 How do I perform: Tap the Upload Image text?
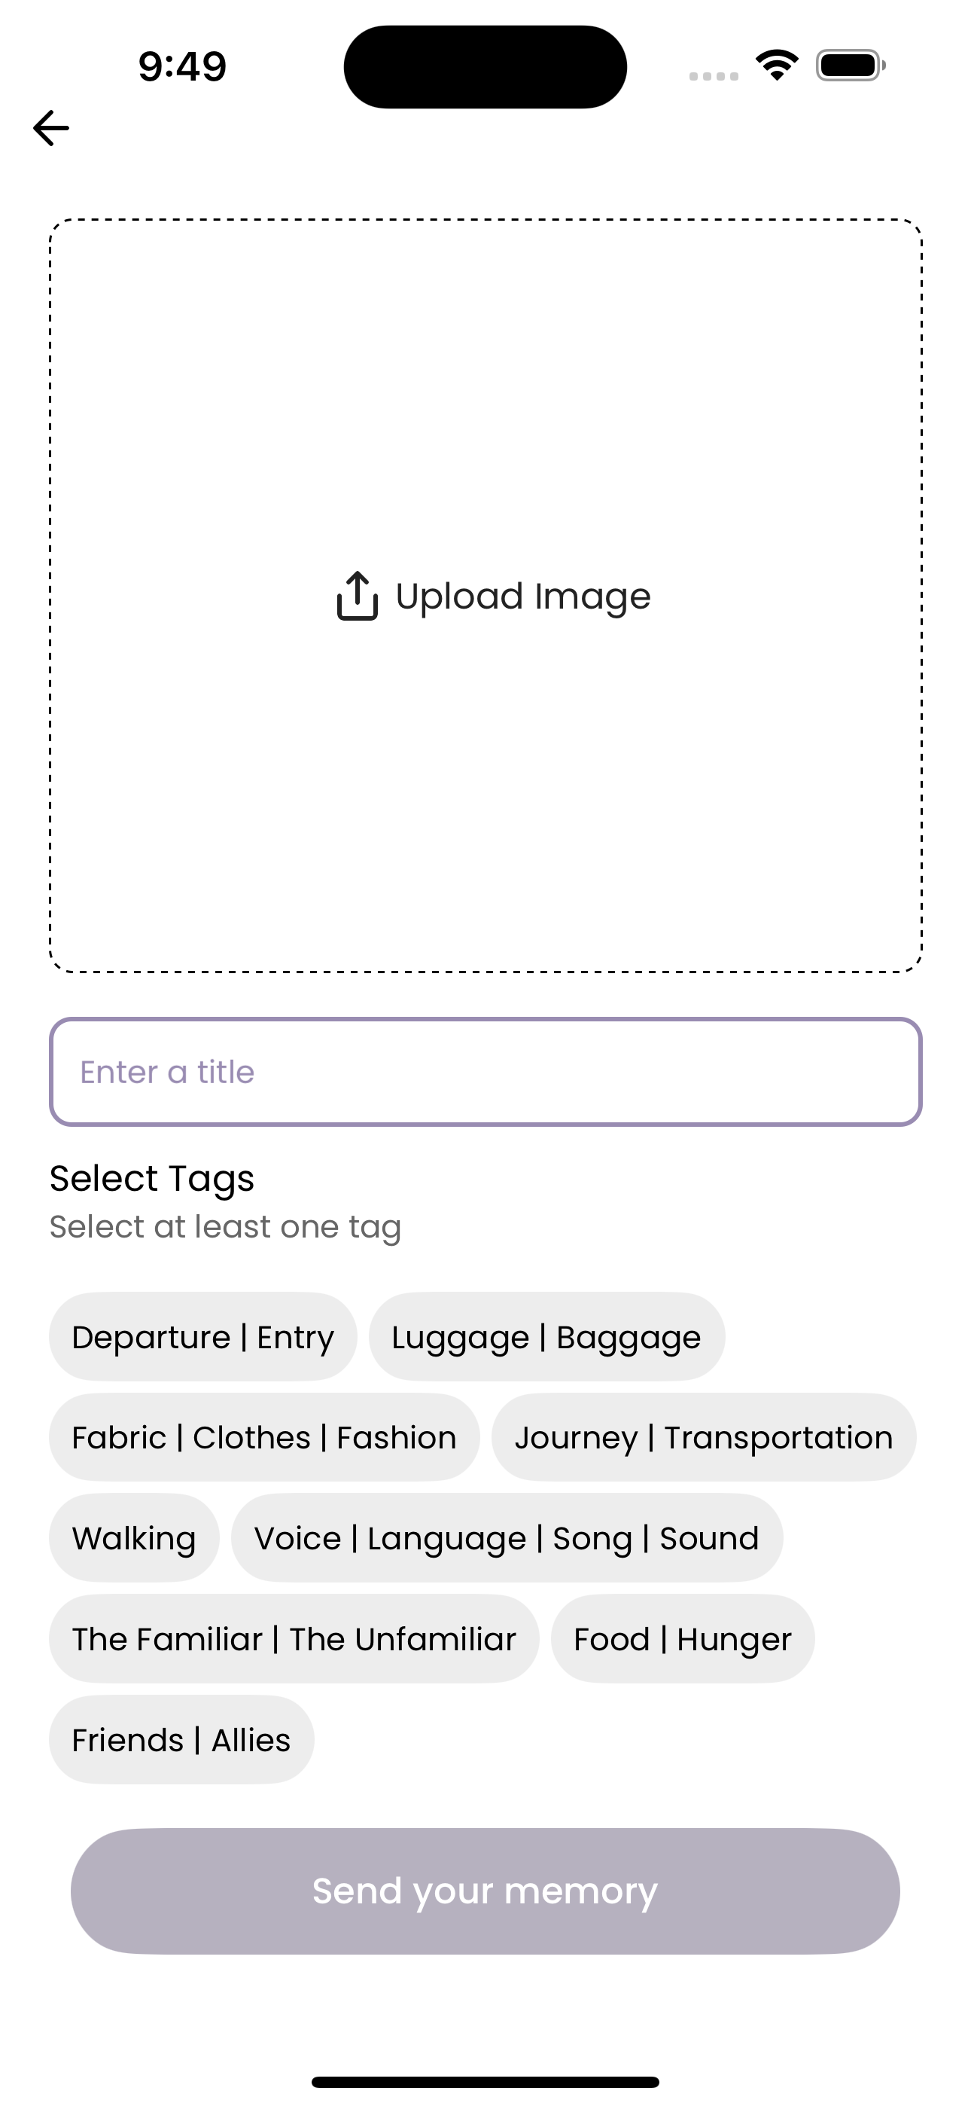click(x=523, y=596)
